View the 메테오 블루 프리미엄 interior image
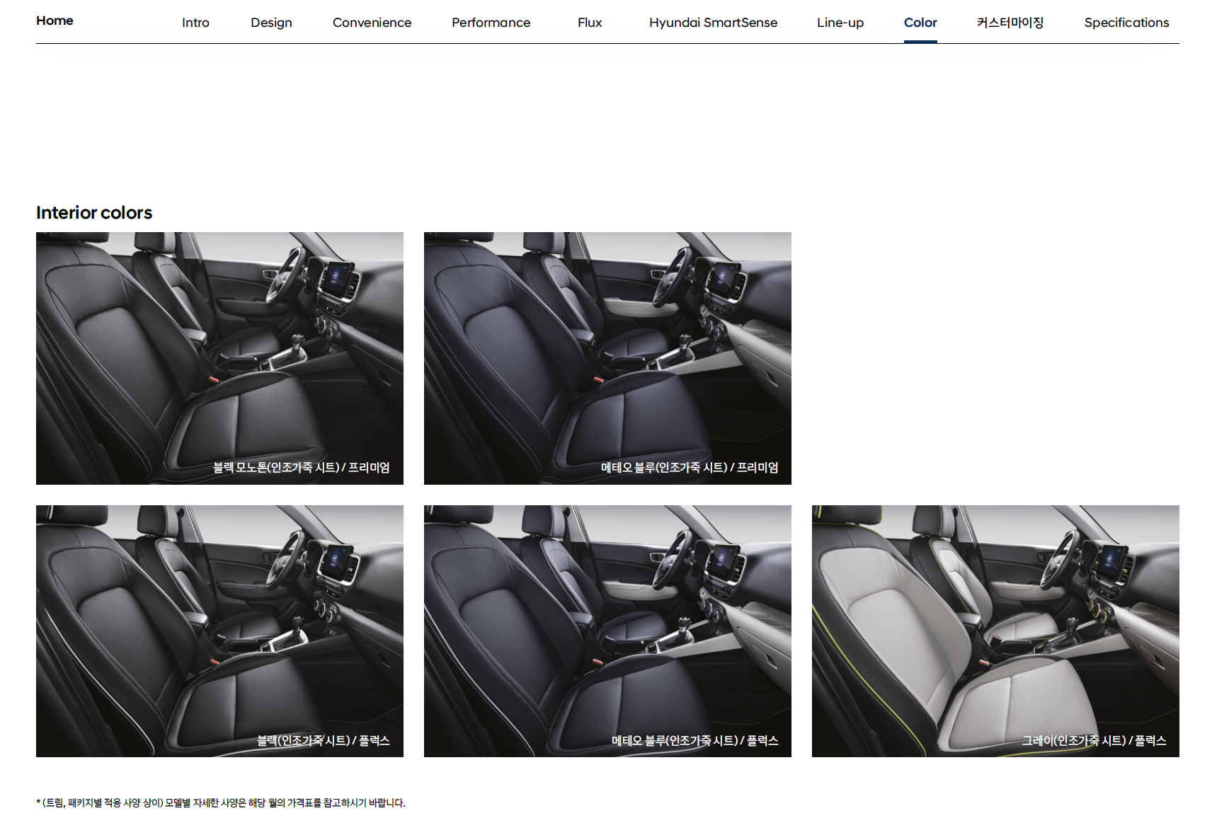 click(x=607, y=358)
